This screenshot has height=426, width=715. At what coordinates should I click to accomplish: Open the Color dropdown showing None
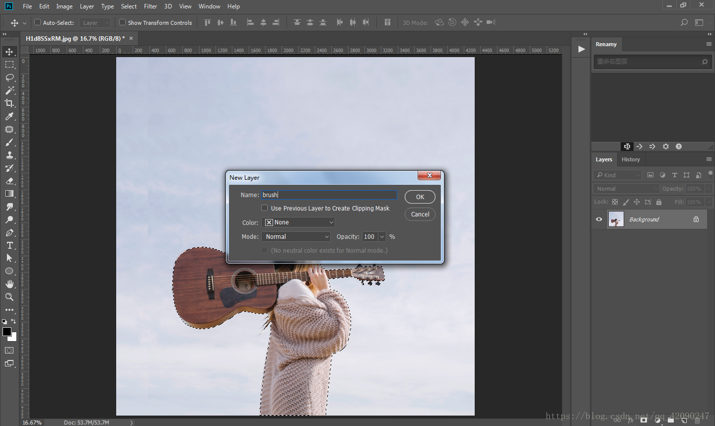pyautogui.click(x=298, y=222)
